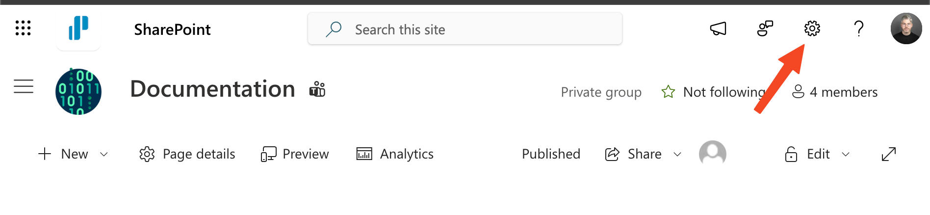Screen dimensions: 930x215
Task: Open the people chat icon
Action: [x=765, y=28]
